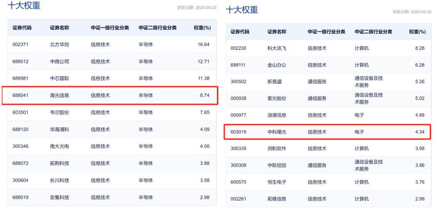This screenshot has width=437, height=212.
Task: Select the weight value 2.98
Action: click(x=205, y=197)
